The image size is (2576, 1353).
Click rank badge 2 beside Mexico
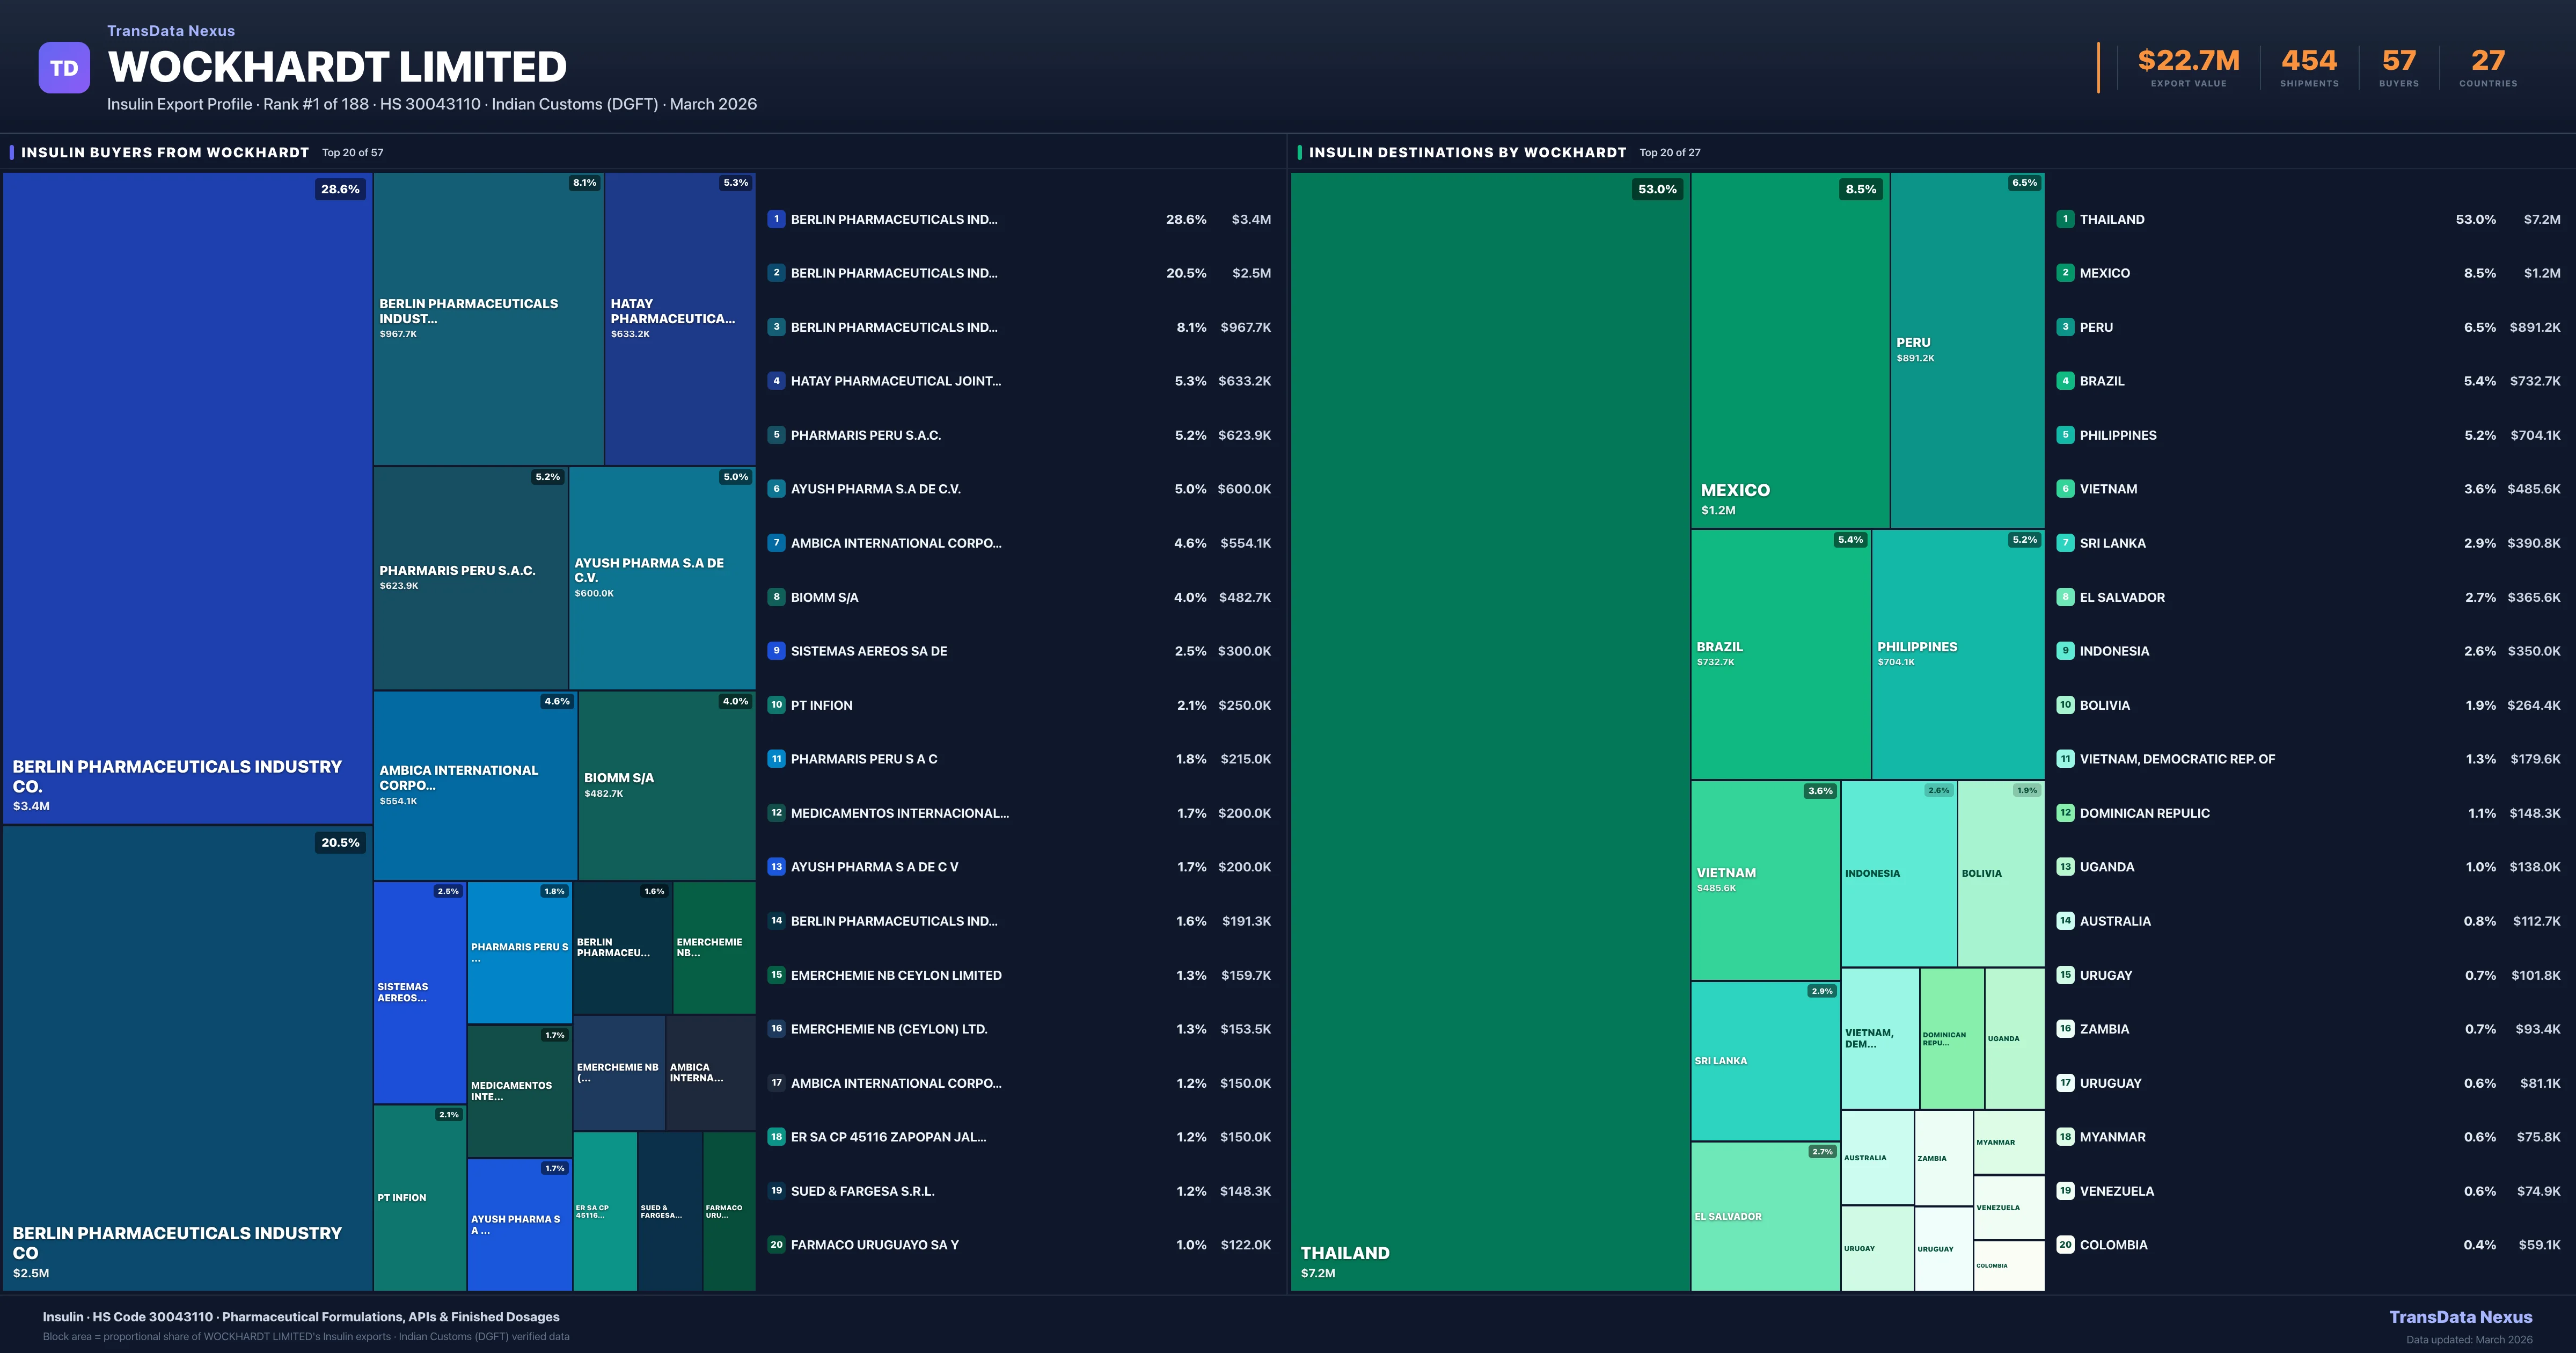point(2065,273)
